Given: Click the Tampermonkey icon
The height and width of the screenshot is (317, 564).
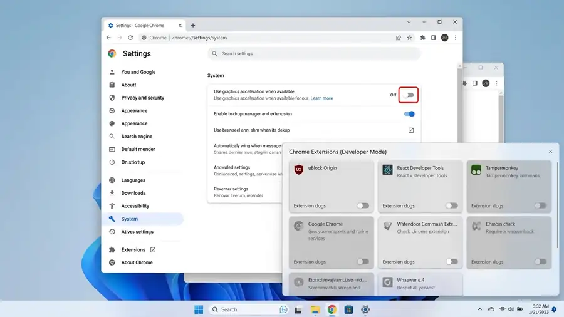Looking at the screenshot, I should (476, 170).
